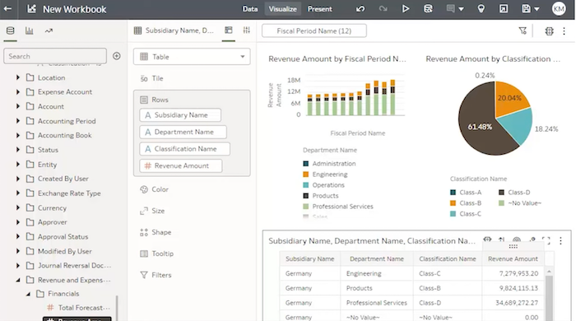The width and height of the screenshot is (576, 321).
Task: Click the undo icon
Action: (x=360, y=9)
